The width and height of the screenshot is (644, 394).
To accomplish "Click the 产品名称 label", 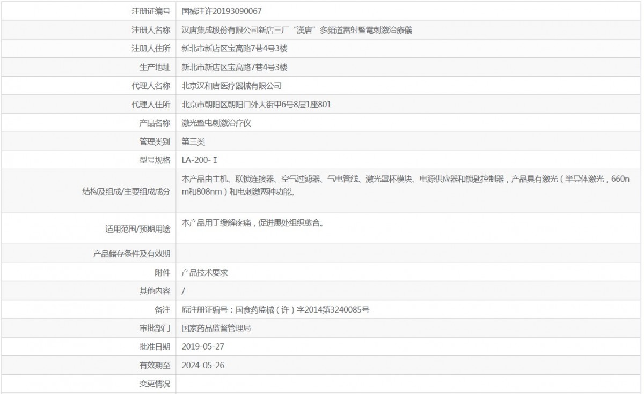I will (x=155, y=123).
